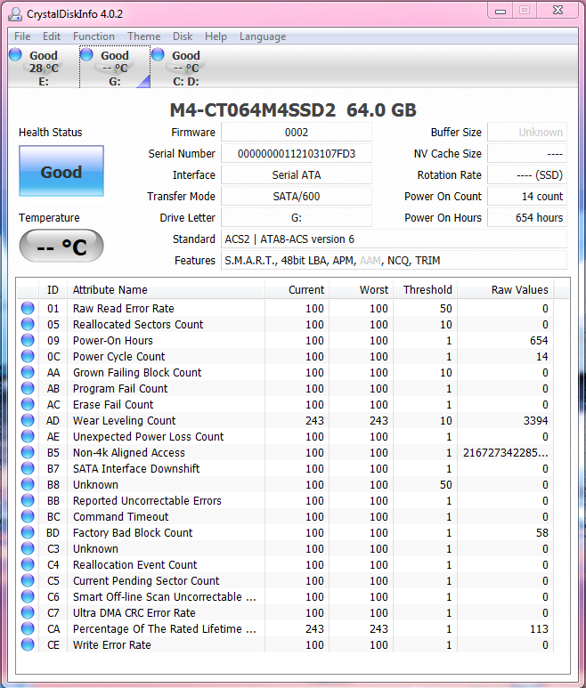
Task: Click status orb for Erase Fail Count
Action: tap(28, 404)
